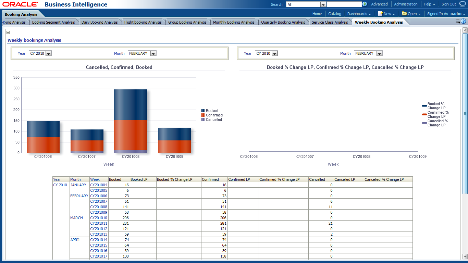Screen dimensions: 468x263
Task: Click the Sign Out link
Action: [448, 4]
